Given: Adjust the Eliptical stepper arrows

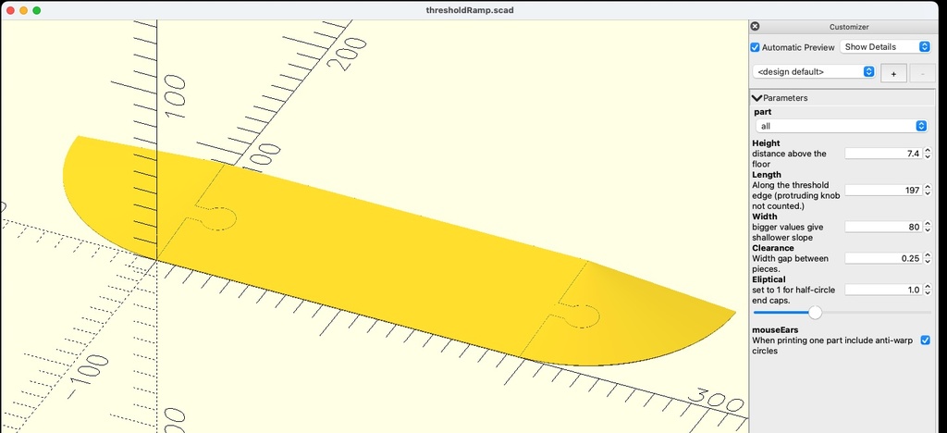Looking at the screenshot, I should (x=927, y=290).
